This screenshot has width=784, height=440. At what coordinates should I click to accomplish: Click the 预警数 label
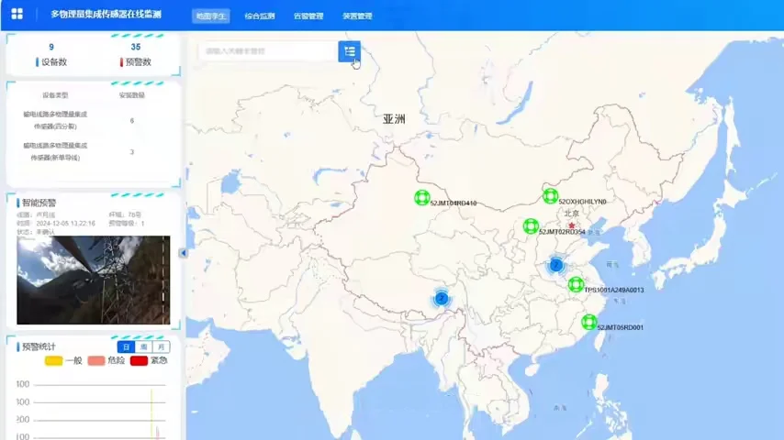pyautogui.click(x=138, y=62)
